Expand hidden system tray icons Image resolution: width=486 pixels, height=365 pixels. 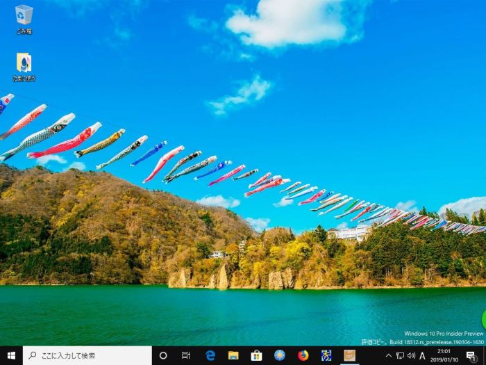[388, 356]
